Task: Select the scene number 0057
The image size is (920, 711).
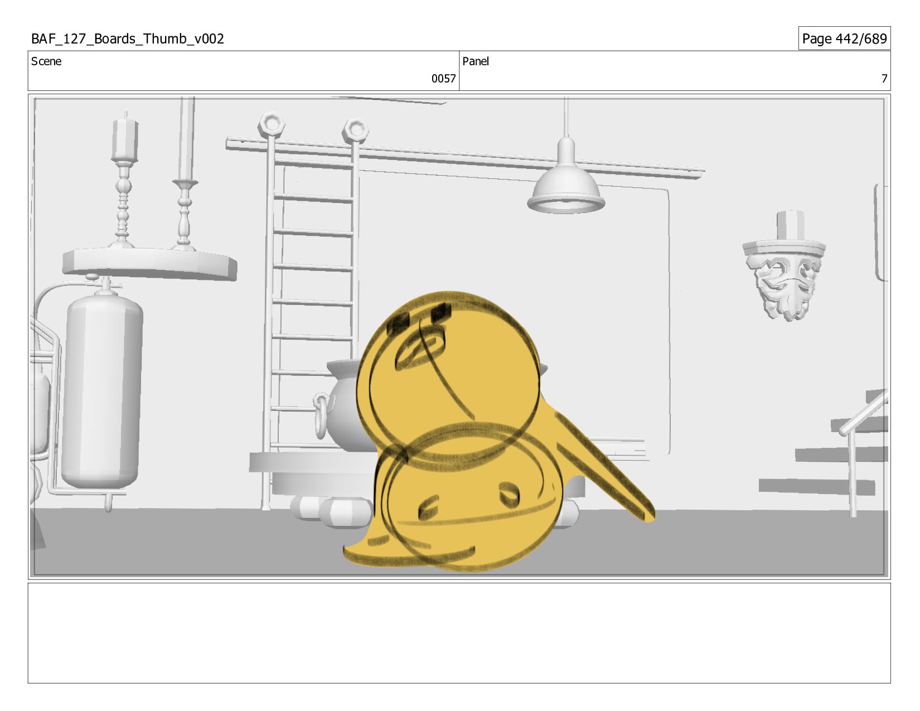Action: click(x=443, y=79)
